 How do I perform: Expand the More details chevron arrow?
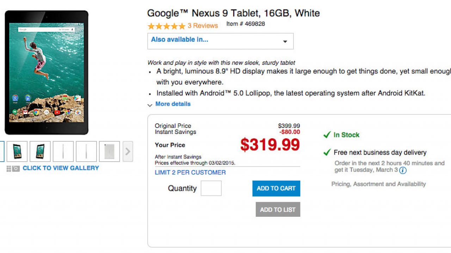click(150, 105)
